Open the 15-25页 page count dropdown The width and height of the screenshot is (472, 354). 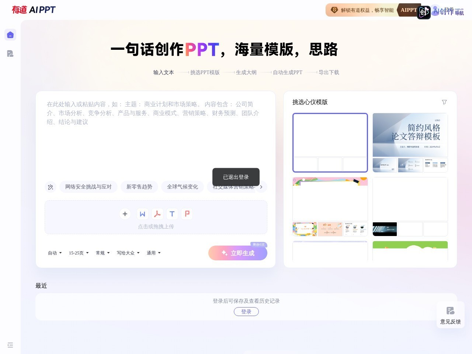[79, 253]
